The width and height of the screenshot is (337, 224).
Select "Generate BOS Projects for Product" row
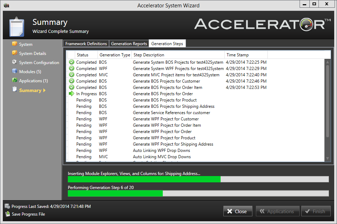click(196, 100)
